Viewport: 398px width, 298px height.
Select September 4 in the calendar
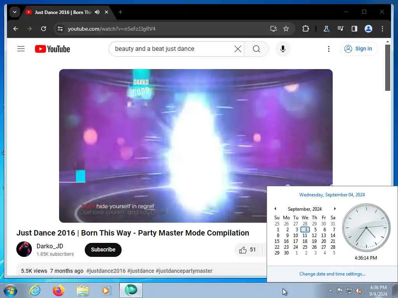pyautogui.click(x=305, y=230)
